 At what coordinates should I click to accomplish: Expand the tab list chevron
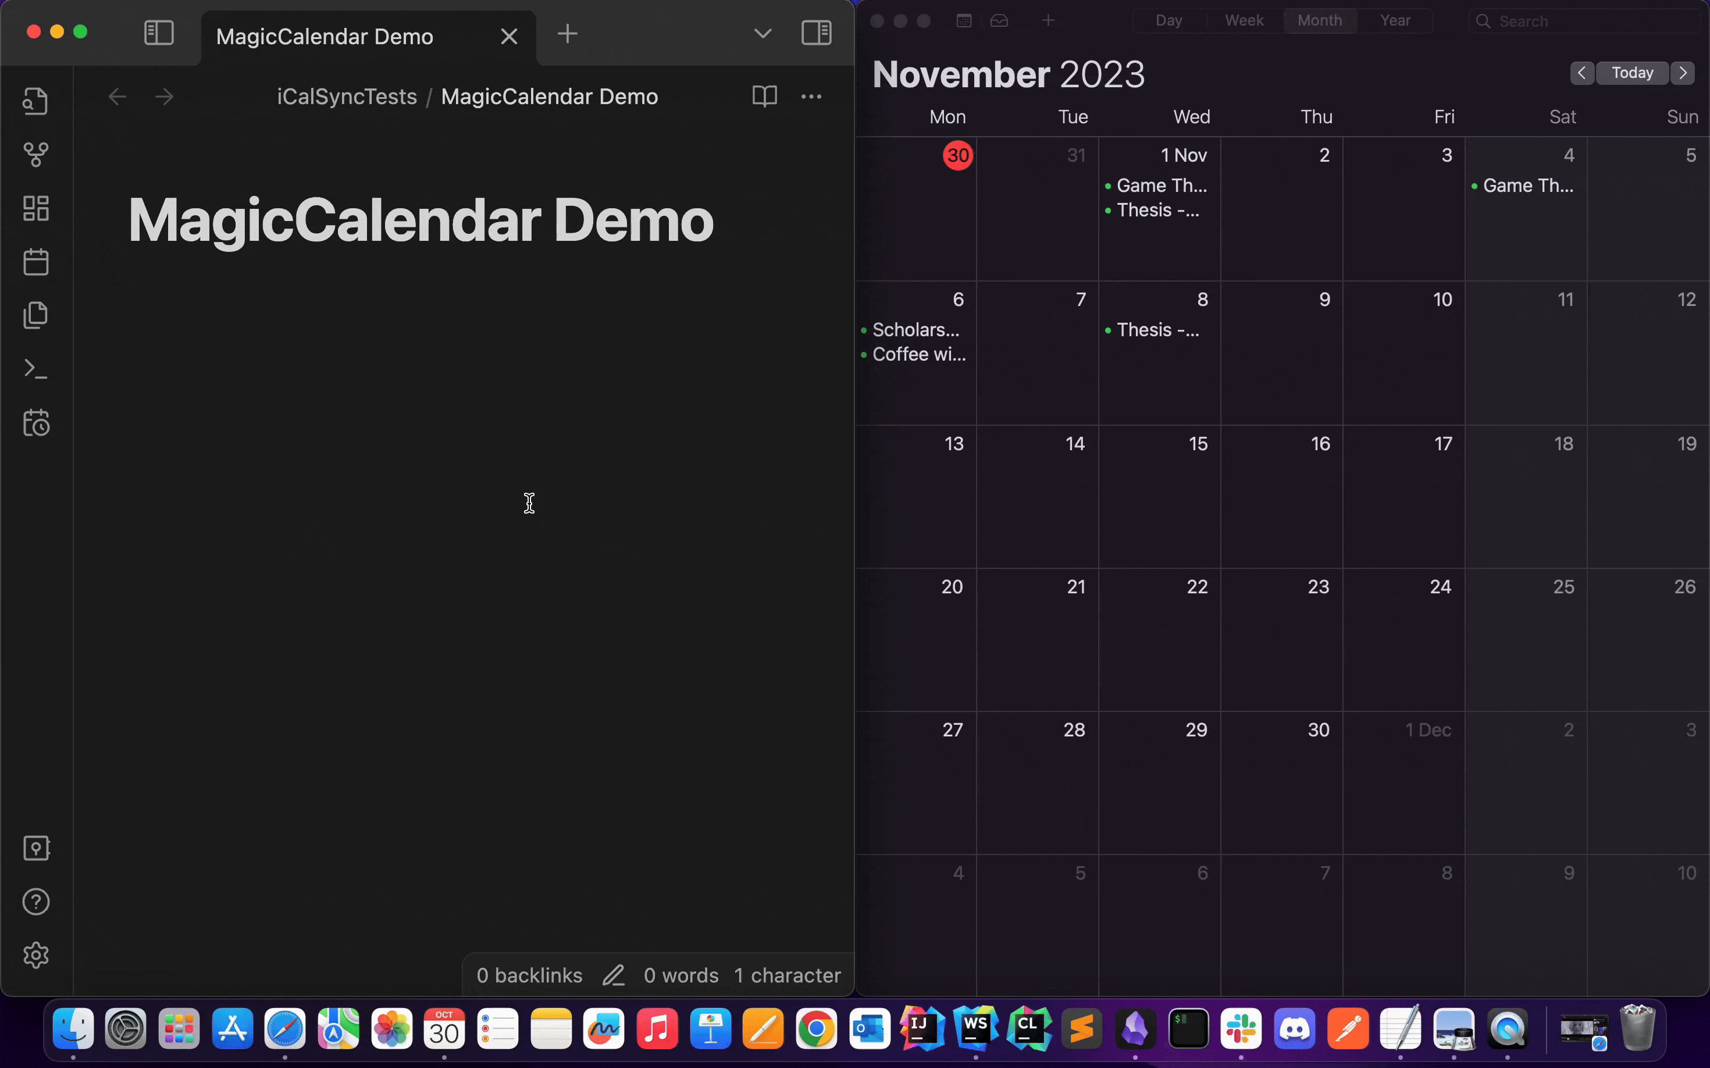[762, 33]
